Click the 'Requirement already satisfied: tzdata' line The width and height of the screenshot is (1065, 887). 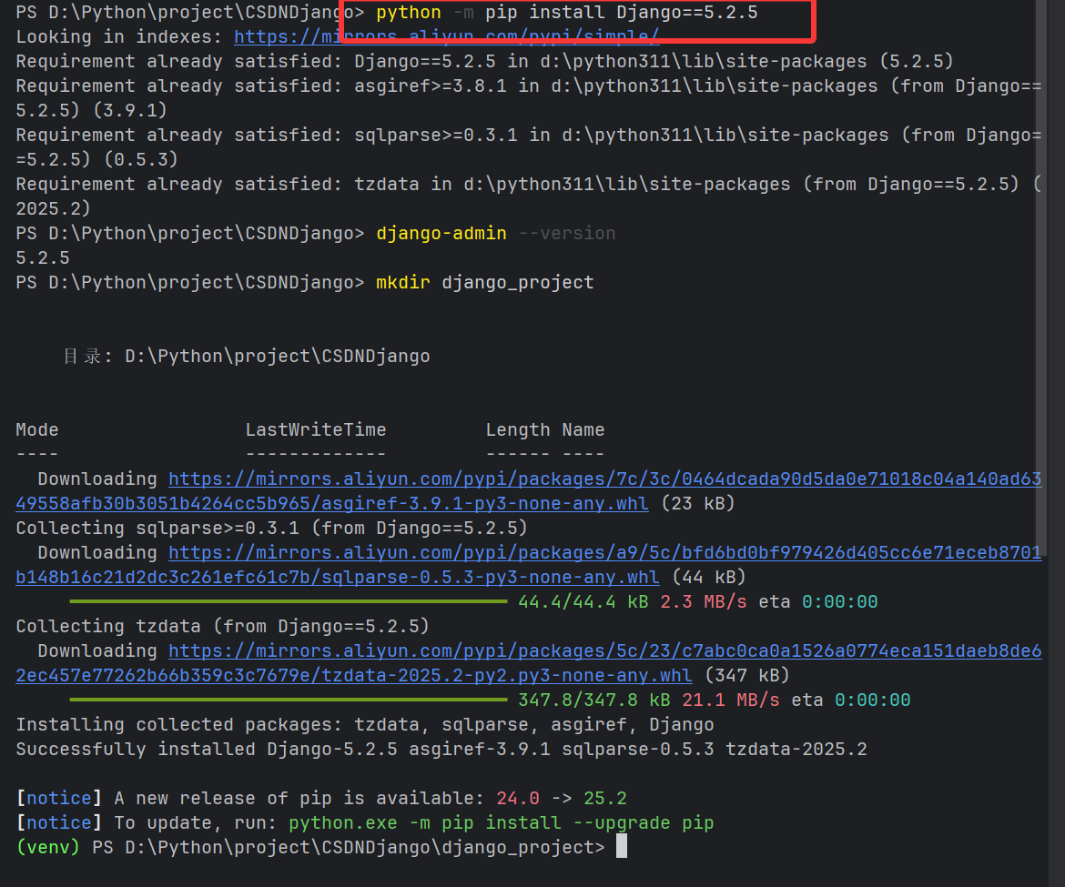[x=530, y=197]
